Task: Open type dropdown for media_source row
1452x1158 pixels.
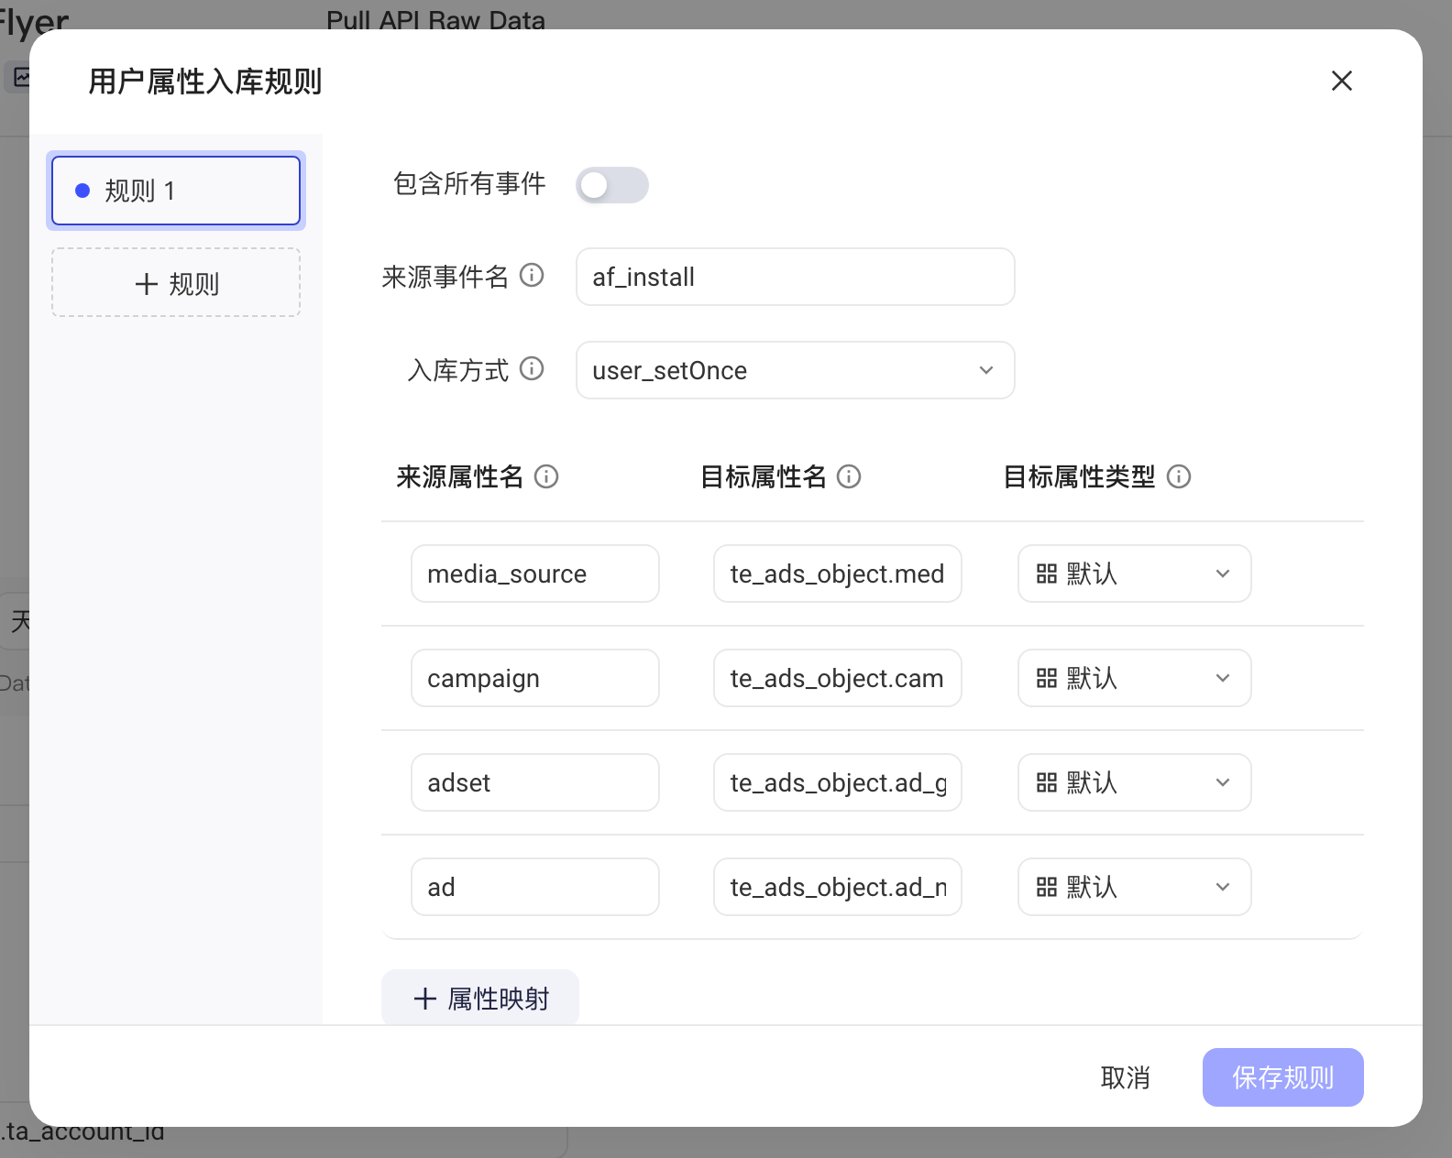Action: point(1135,574)
